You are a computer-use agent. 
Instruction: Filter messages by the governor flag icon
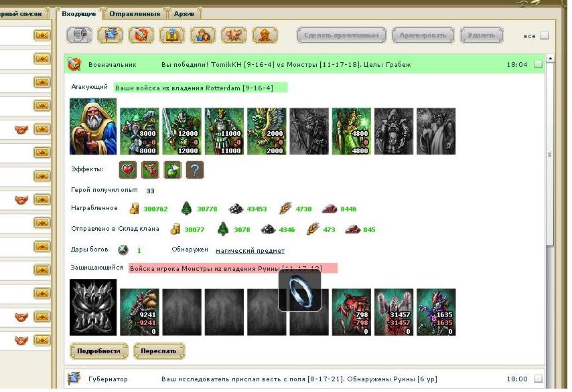pos(110,35)
